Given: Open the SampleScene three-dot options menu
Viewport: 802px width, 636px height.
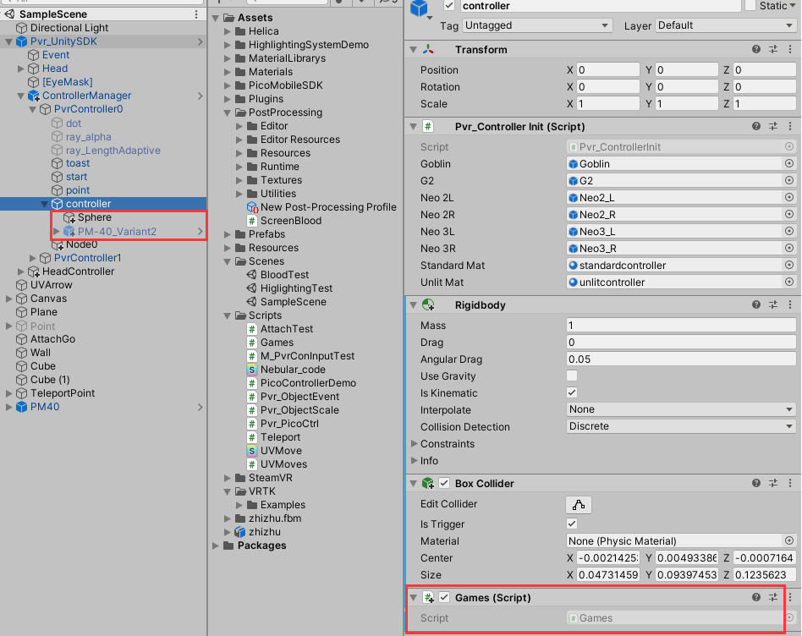Looking at the screenshot, I should 196,14.
